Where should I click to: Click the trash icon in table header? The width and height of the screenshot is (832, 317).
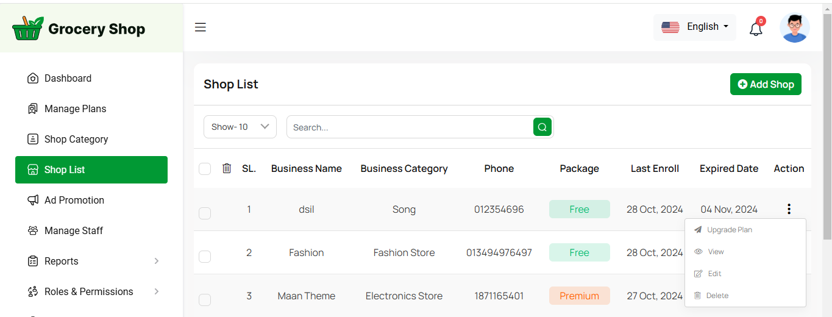pyautogui.click(x=227, y=168)
